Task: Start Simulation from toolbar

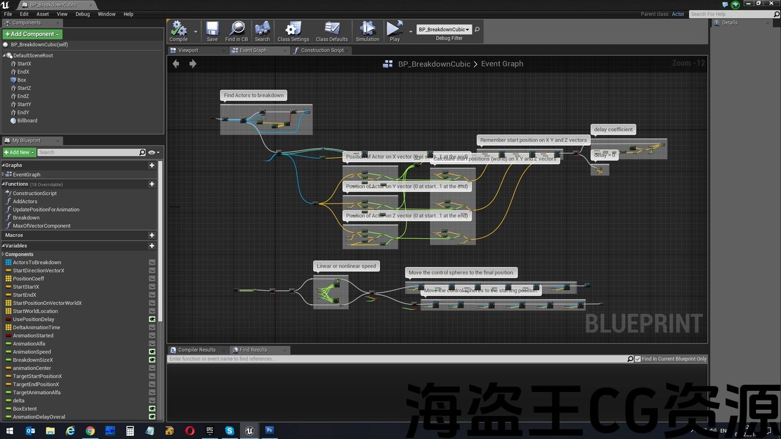Action: tap(367, 30)
